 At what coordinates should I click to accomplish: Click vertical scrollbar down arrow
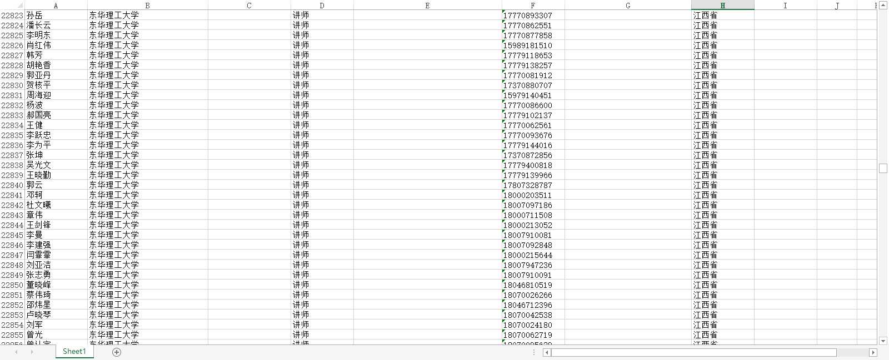point(883,341)
